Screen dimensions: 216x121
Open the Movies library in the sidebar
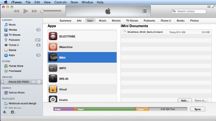point(13,30)
